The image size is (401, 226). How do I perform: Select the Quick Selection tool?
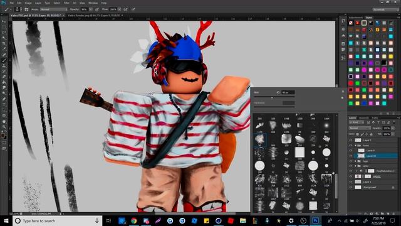pyautogui.click(x=4, y=38)
